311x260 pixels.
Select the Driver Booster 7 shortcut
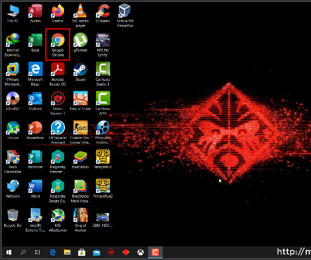(58, 103)
